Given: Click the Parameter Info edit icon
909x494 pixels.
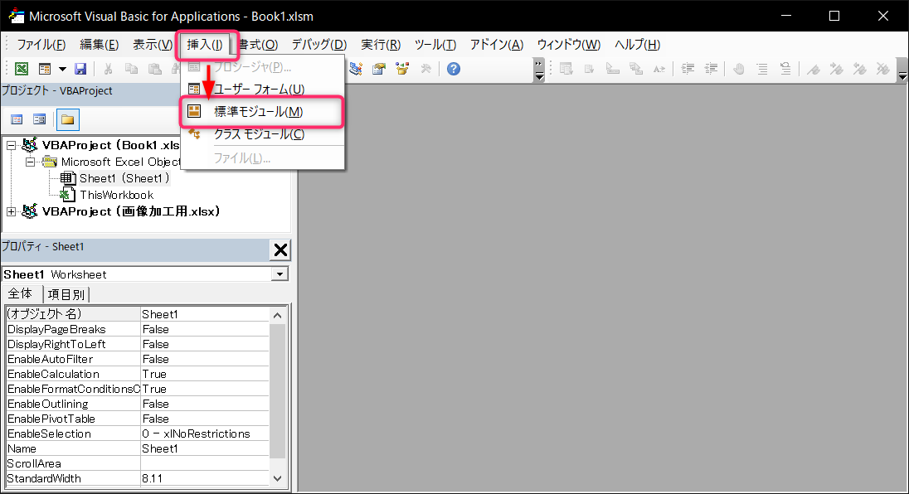Looking at the screenshot, I should tap(636, 69).
